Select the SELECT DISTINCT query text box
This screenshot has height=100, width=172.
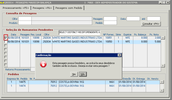pos(80,32)
